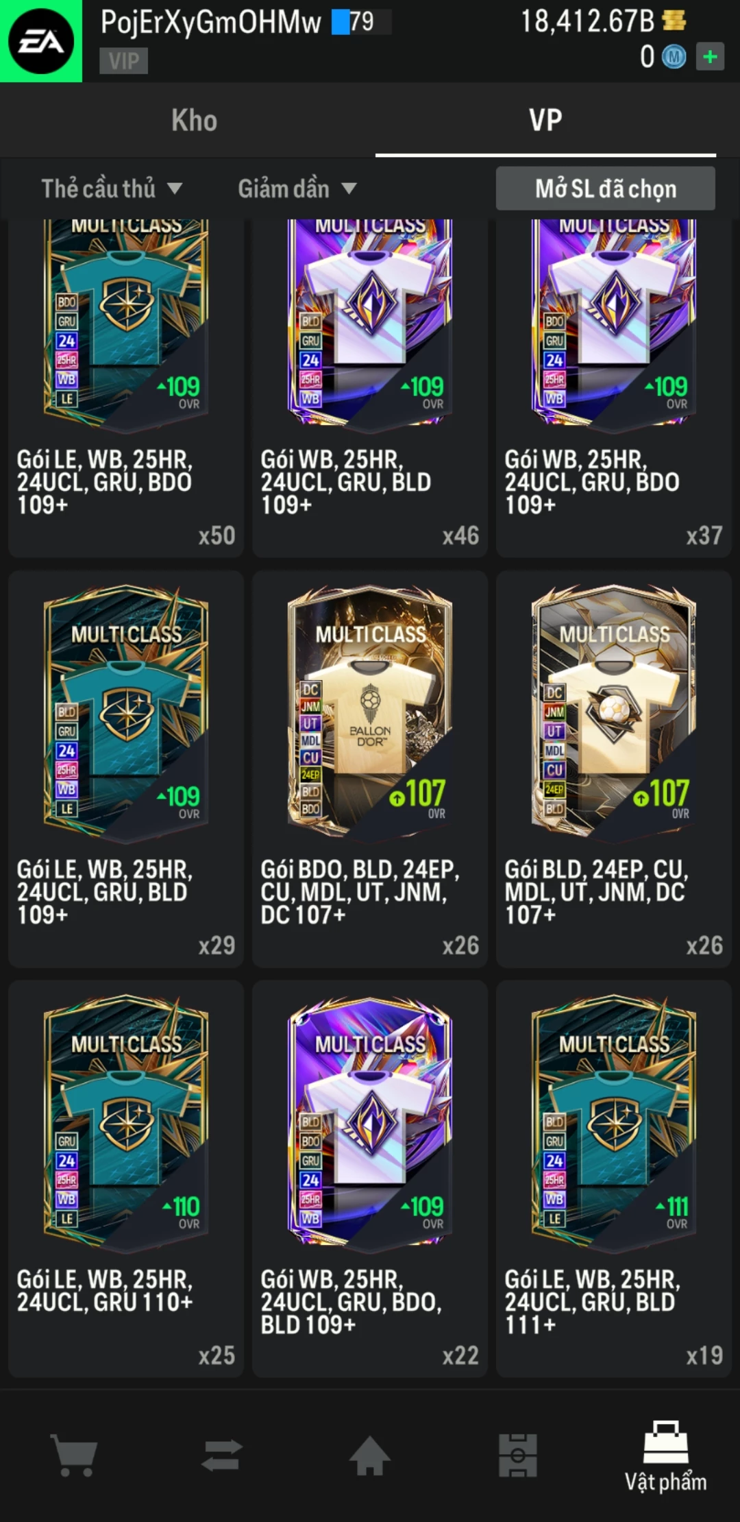Expand the Giảm dần sort dropdown
740x1522 pixels.
297,189
